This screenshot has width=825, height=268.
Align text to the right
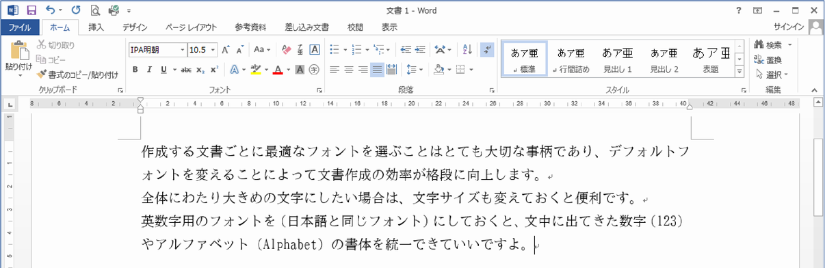click(363, 70)
